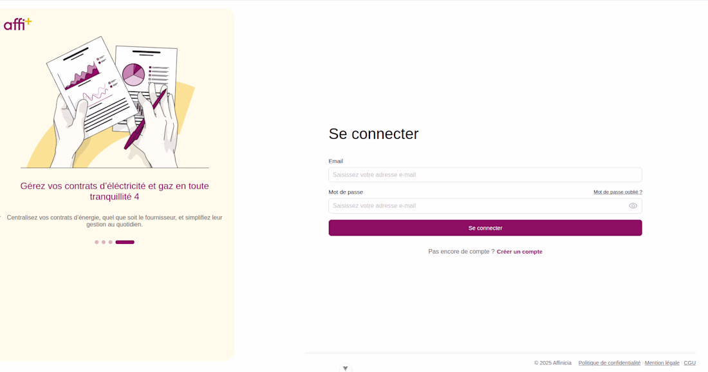Show password with the eye icon
This screenshot has width=708, height=372.
coord(633,206)
